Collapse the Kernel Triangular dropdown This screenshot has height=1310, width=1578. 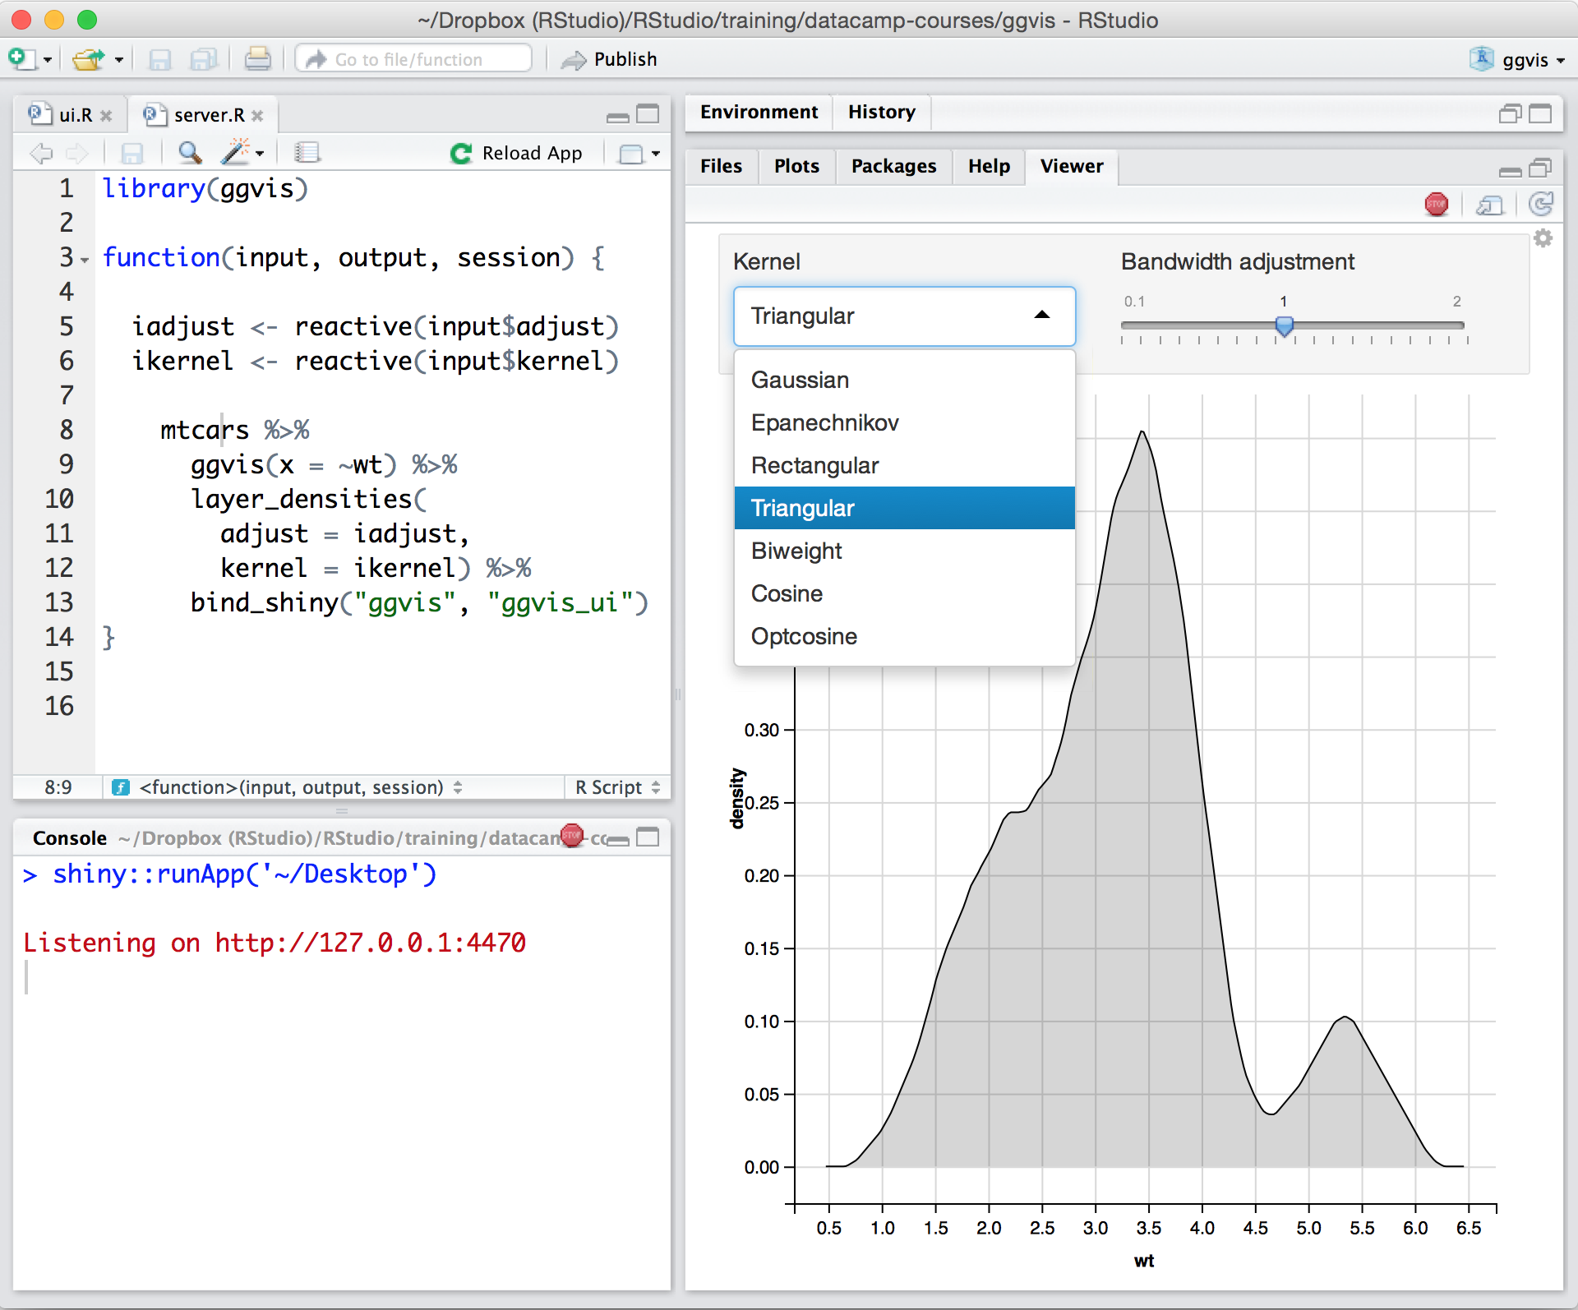[x=1042, y=316]
